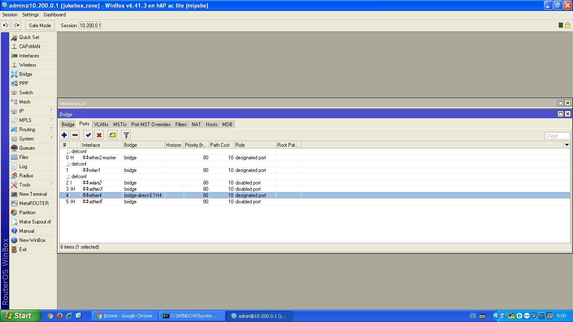The height and width of the screenshot is (322, 573).
Task: Expand the Routing submenu
Action: 33,130
